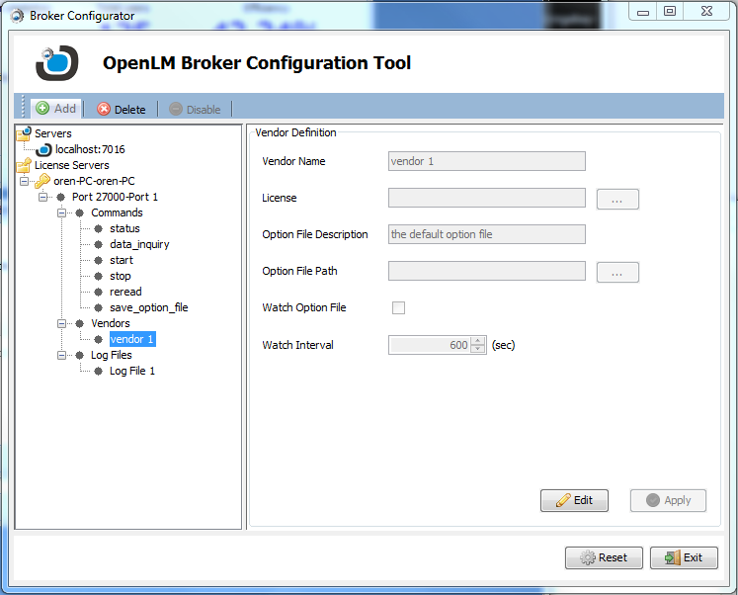This screenshot has height=595, width=738.
Task: Click the red Delete toolbar button
Action: [x=122, y=109]
